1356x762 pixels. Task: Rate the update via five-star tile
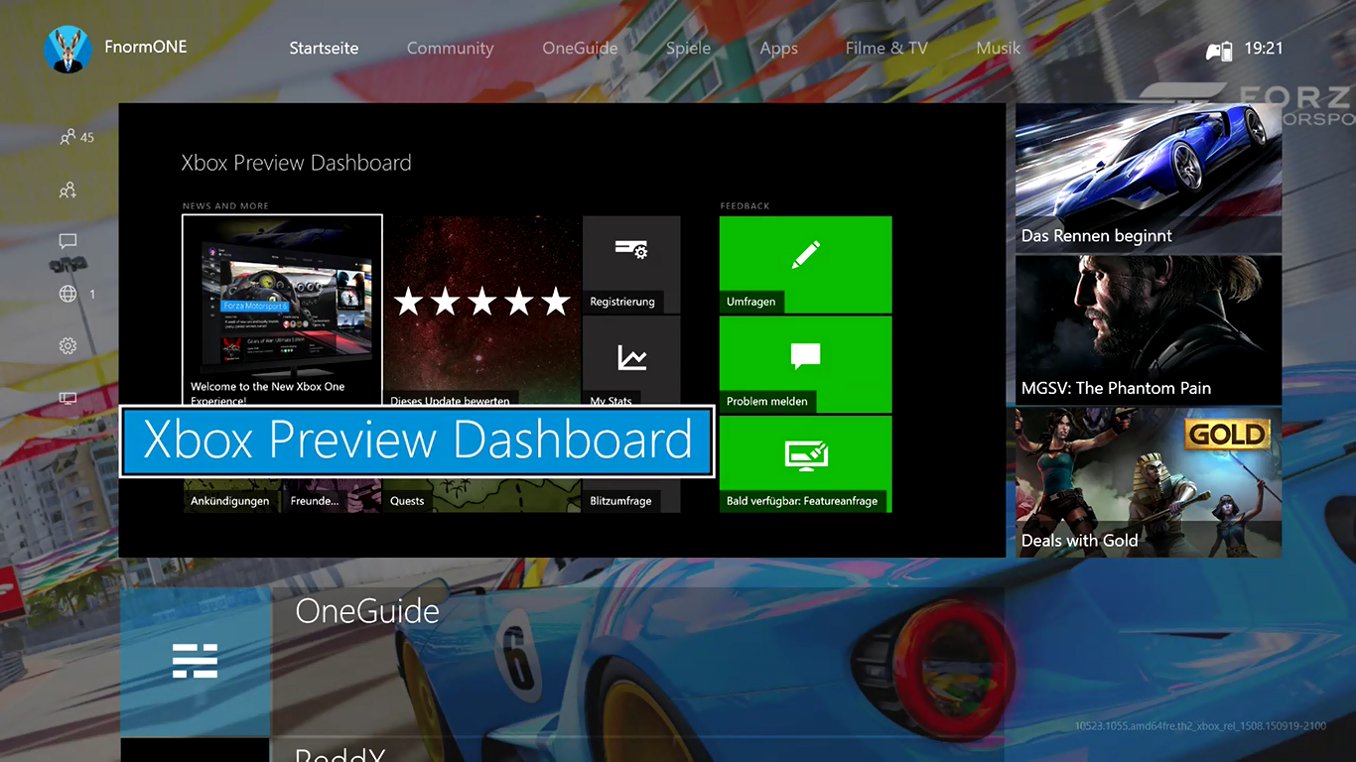pos(482,302)
